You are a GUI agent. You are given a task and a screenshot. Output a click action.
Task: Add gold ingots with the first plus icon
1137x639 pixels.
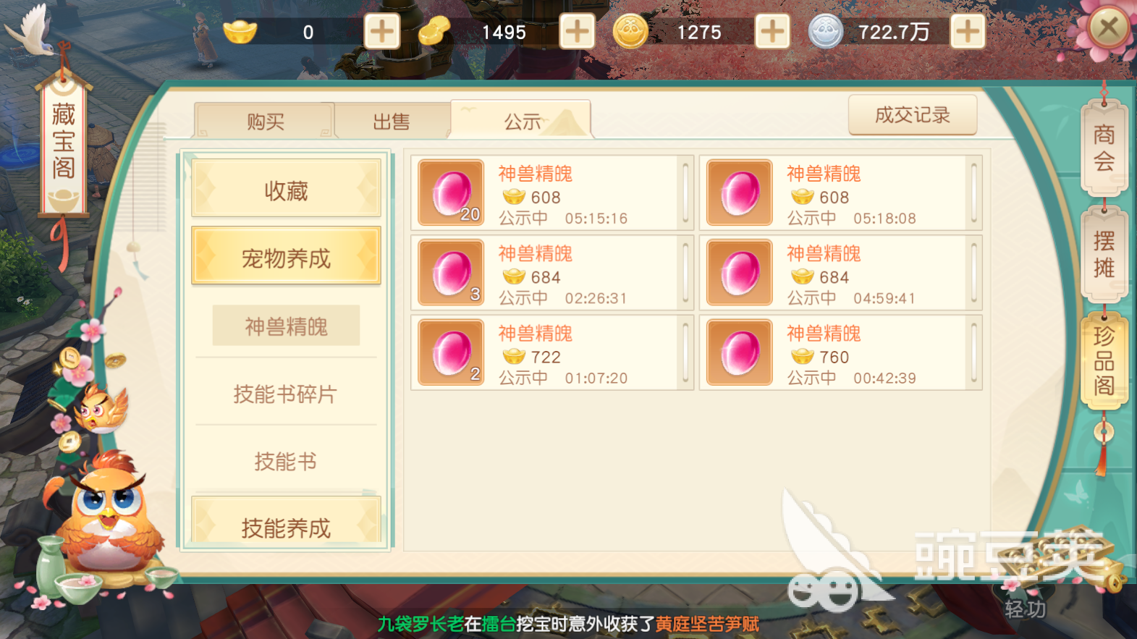[381, 32]
